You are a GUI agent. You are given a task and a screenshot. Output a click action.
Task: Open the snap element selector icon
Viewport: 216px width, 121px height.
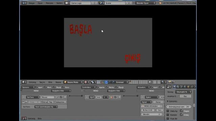pos(164,82)
